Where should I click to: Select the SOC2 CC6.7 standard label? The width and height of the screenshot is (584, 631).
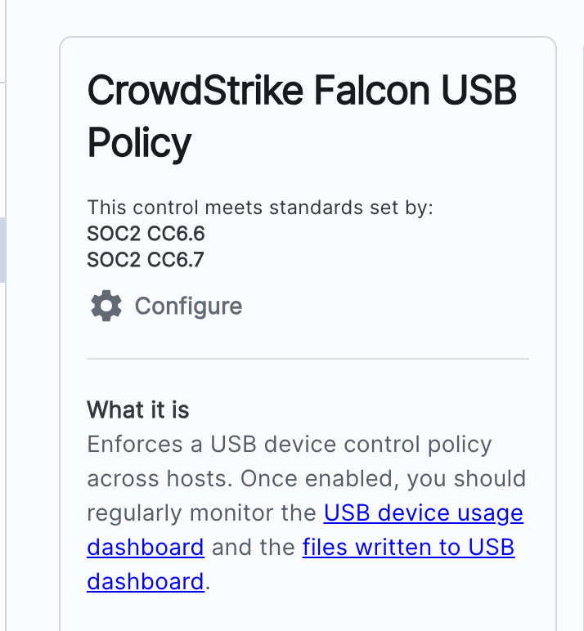(x=146, y=260)
